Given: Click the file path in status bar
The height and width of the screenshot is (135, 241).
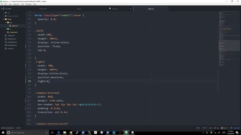Looking at the screenshot, I should tap(8, 128).
